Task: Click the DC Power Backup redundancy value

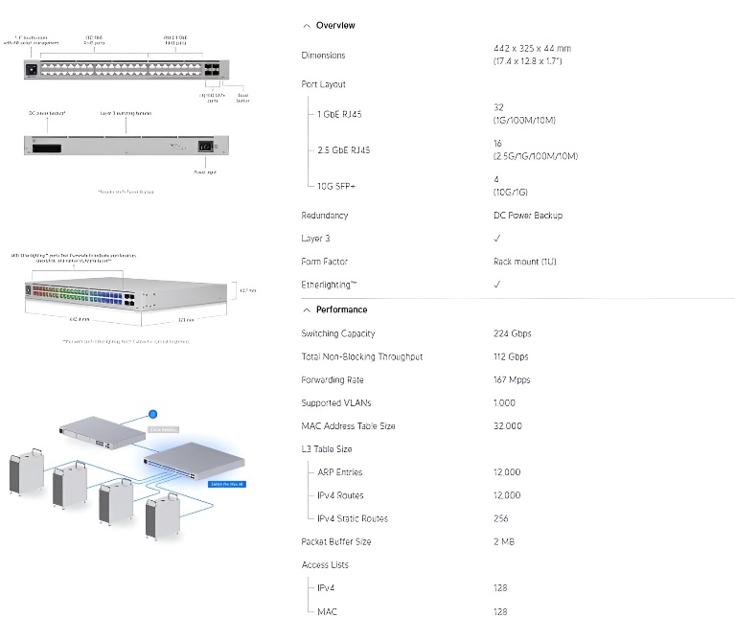Action: tap(527, 216)
